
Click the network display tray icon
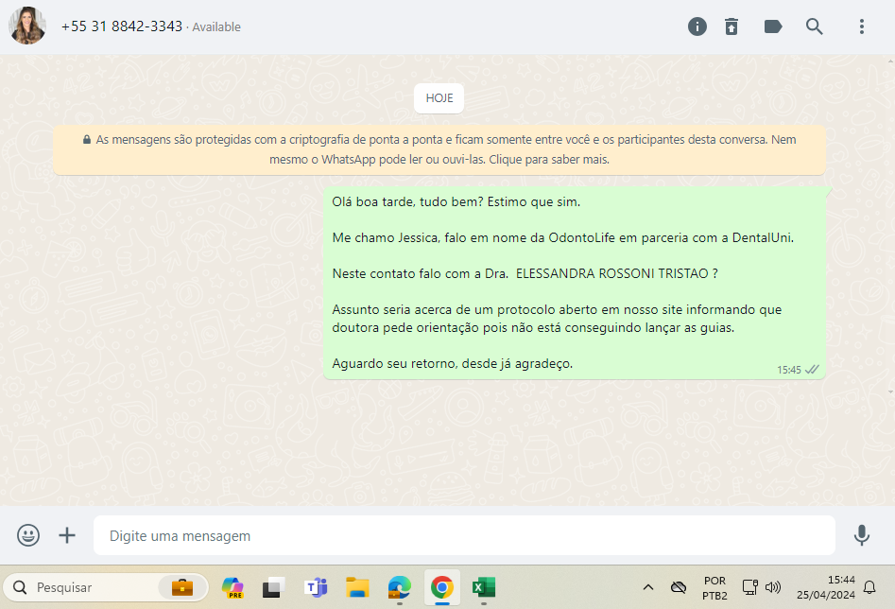(x=749, y=587)
